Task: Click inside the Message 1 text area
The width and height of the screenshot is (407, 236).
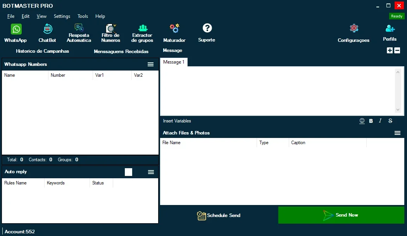Action: 277,91
